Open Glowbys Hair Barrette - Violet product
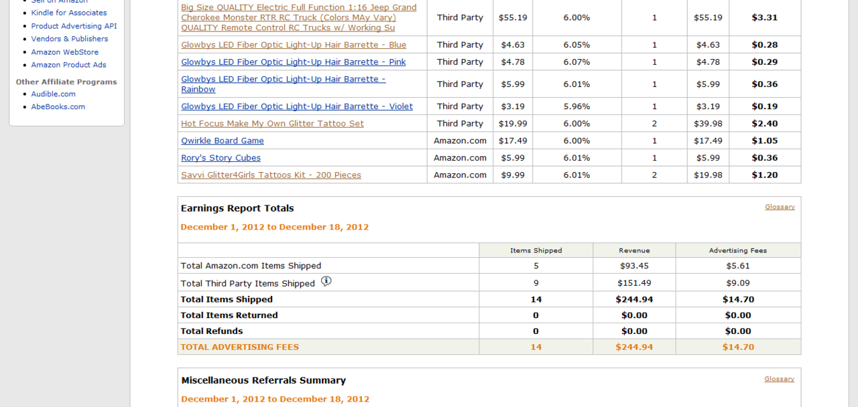The image size is (858, 407). pyautogui.click(x=297, y=106)
